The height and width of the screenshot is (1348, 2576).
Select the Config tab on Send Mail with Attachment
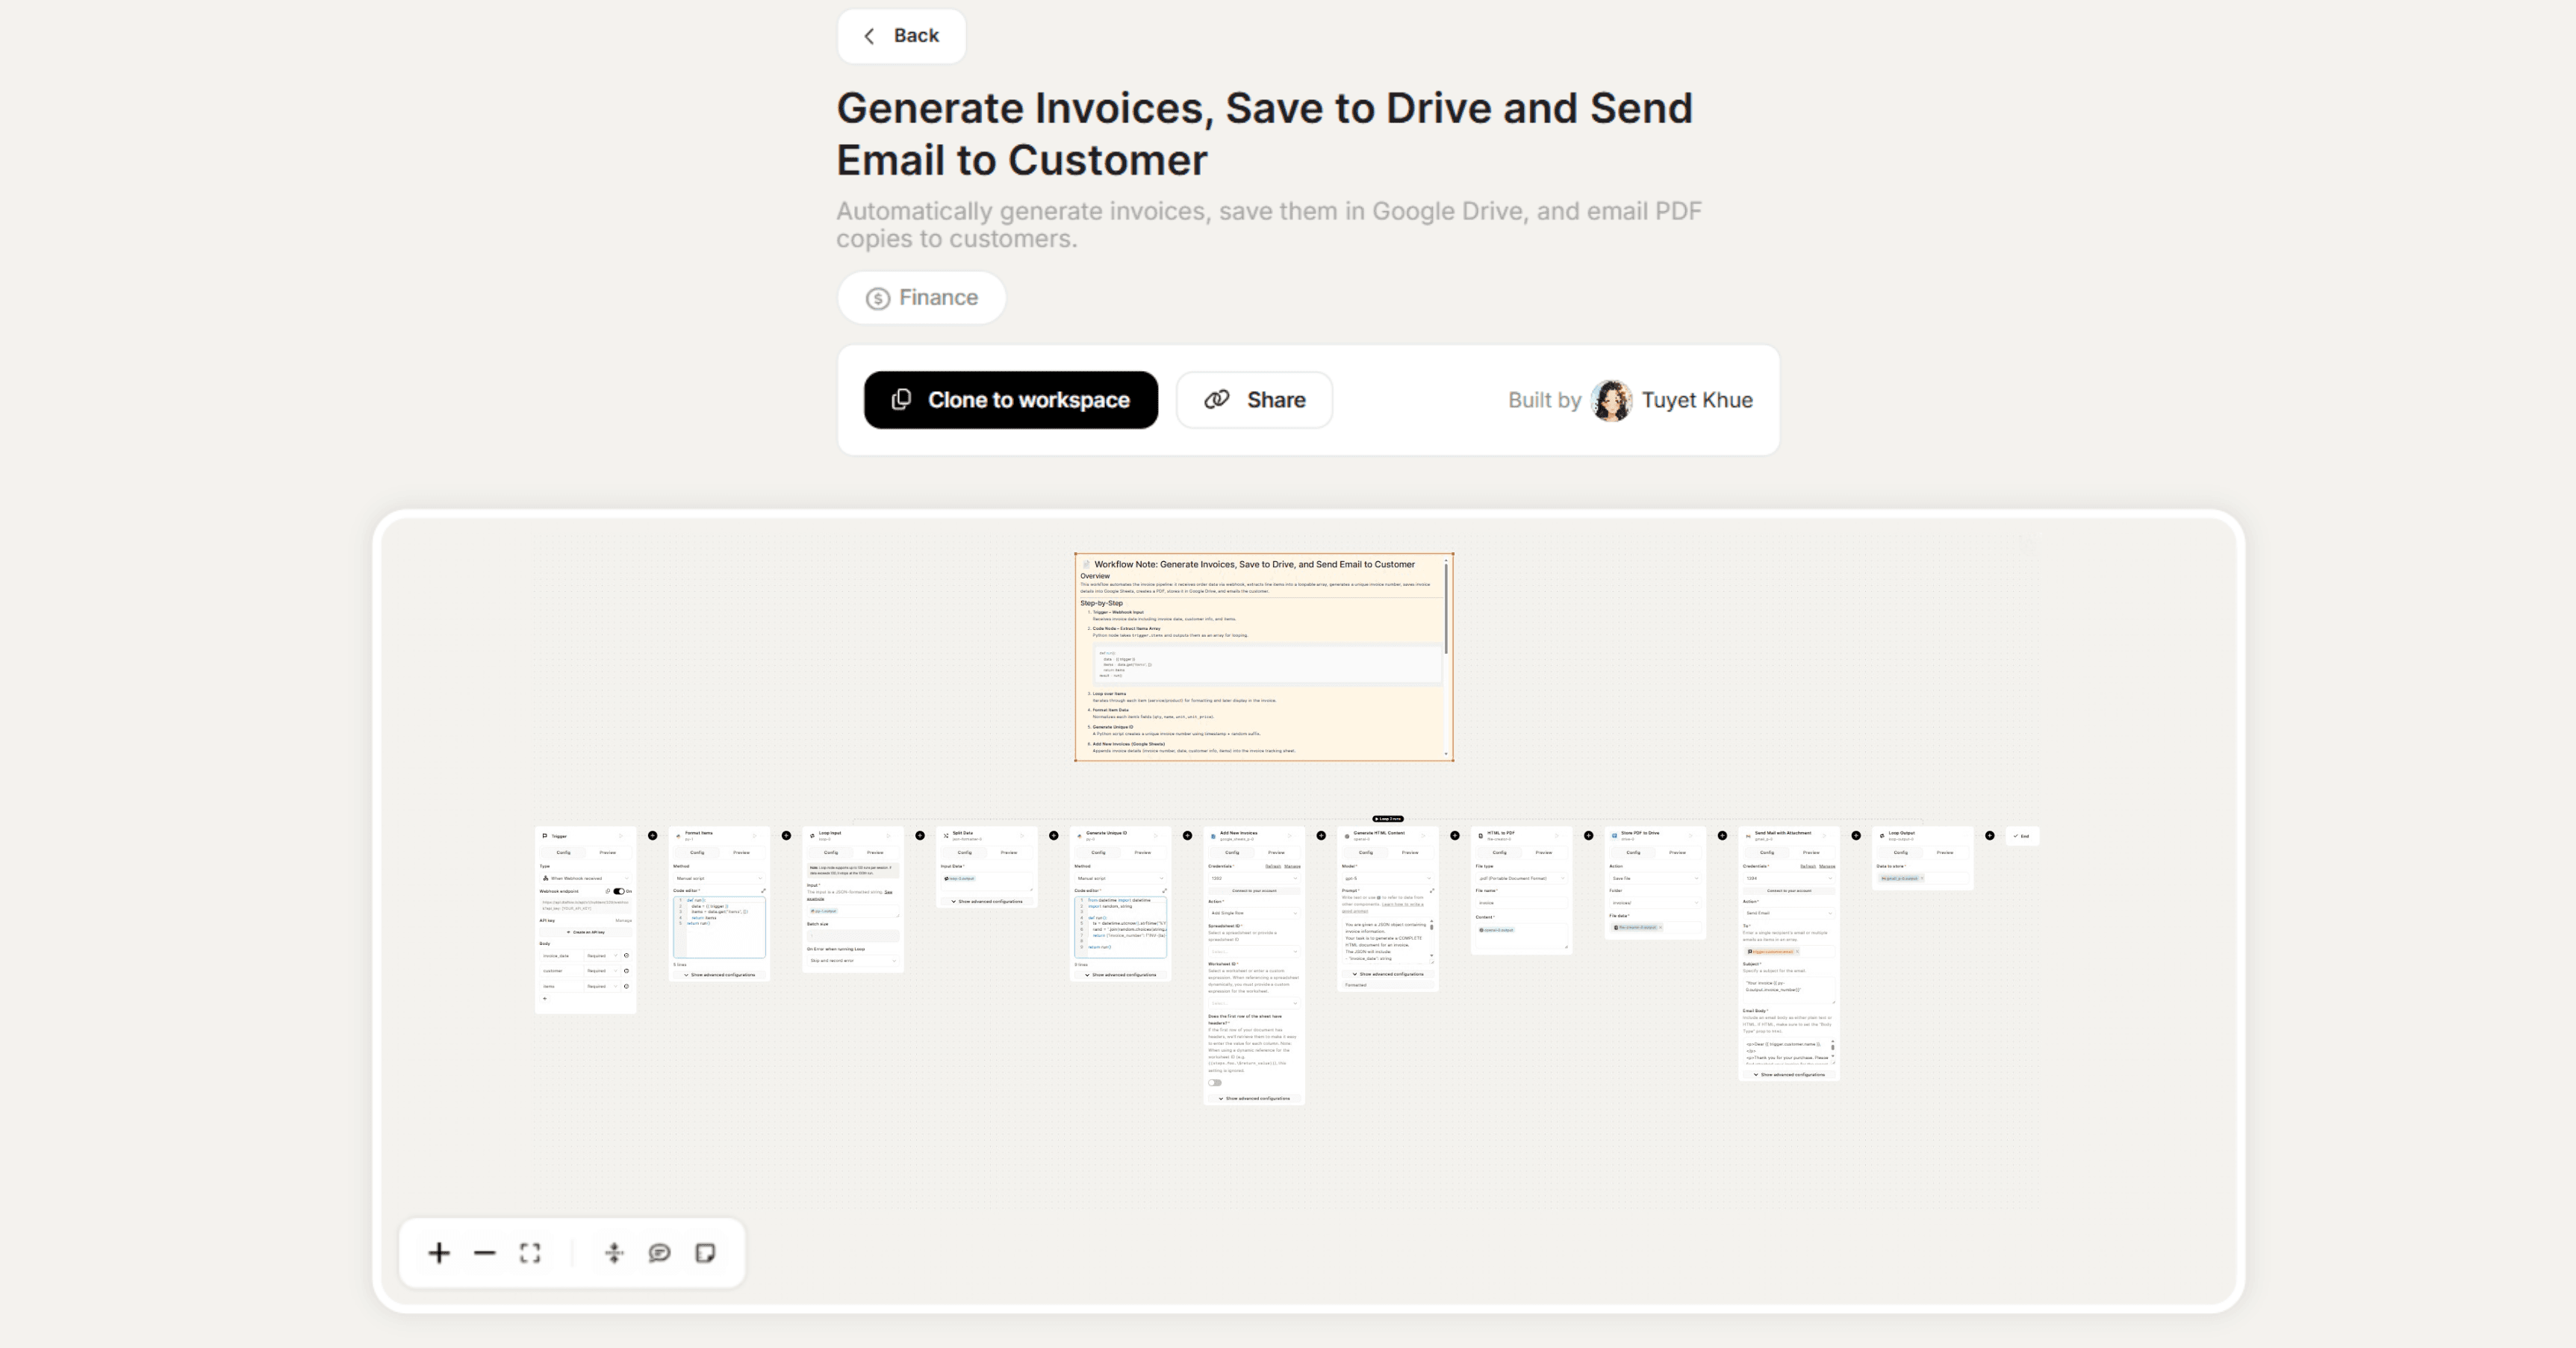tap(1767, 853)
